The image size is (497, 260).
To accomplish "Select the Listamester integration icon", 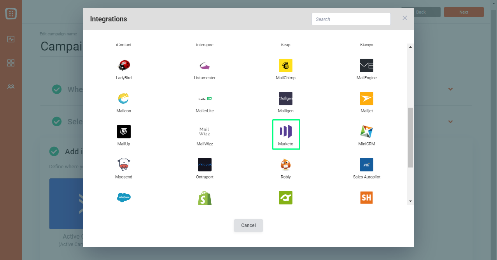I will [x=205, y=66].
